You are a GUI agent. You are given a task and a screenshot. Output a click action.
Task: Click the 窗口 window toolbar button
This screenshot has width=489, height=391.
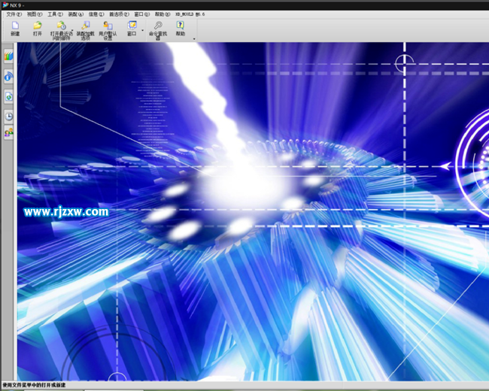[x=132, y=29]
